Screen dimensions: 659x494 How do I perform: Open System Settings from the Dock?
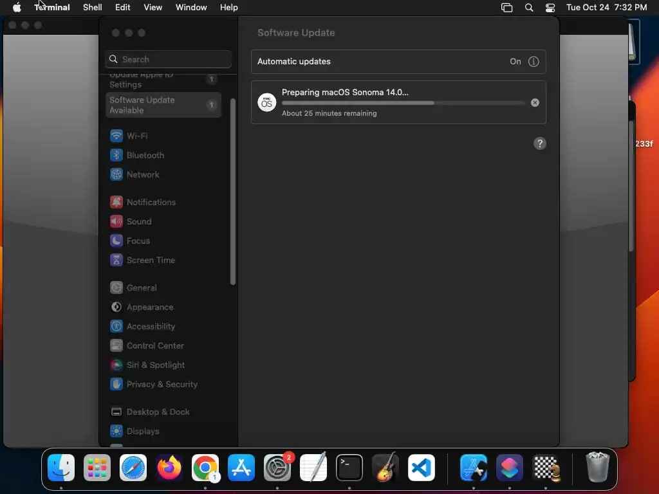pyautogui.click(x=277, y=468)
